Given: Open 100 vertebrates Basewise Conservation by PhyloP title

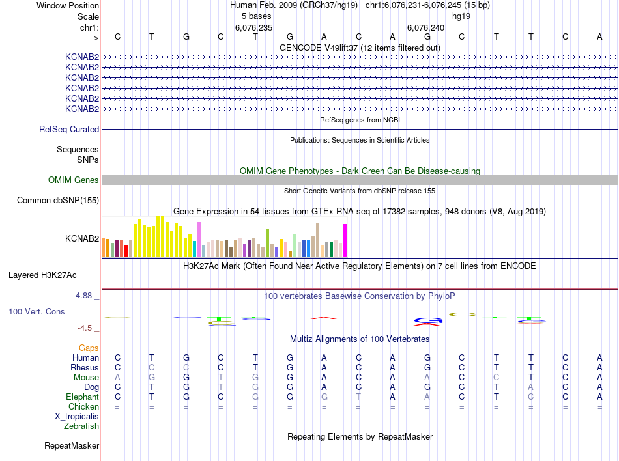Looking at the screenshot, I should tap(360, 296).
